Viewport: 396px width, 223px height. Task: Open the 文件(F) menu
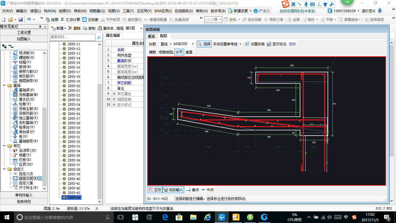pos(8,11)
